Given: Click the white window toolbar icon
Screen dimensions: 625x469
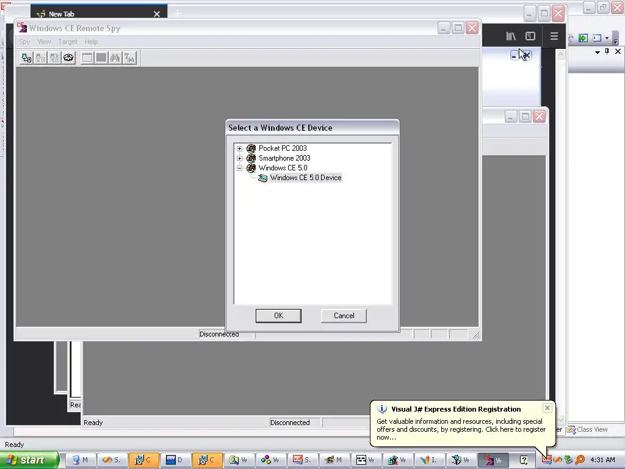Looking at the screenshot, I should [x=87, y=58].
